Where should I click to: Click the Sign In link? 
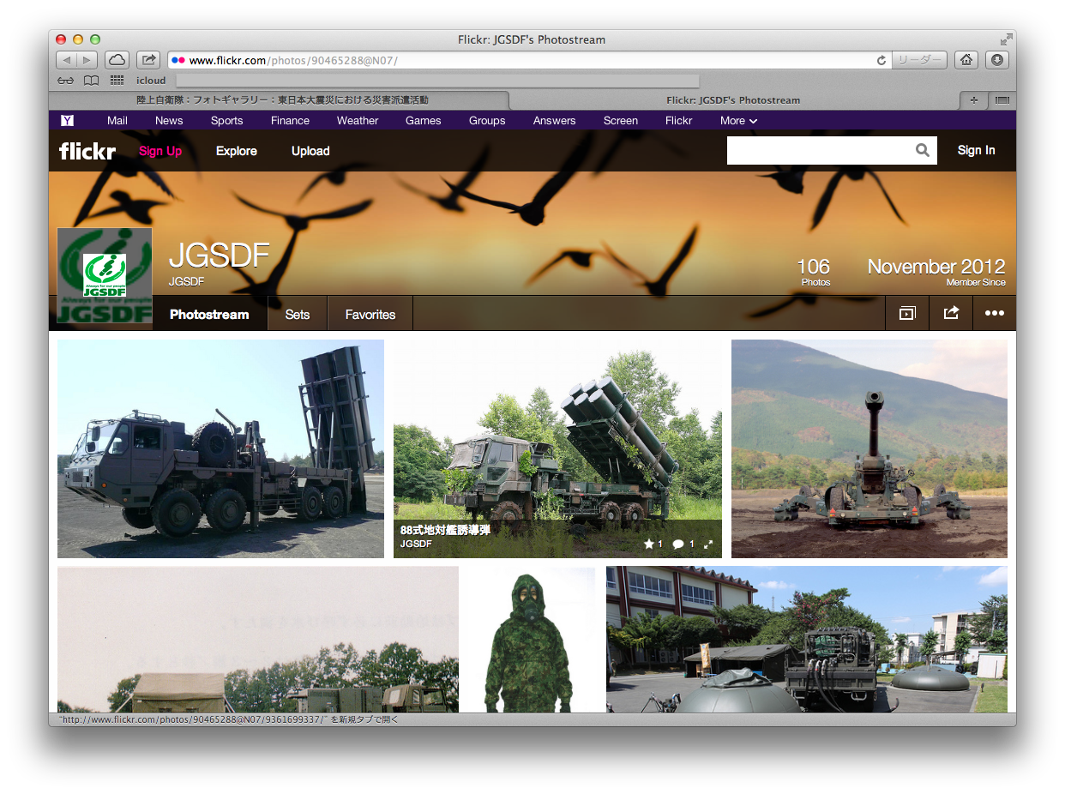click(x=976, y=150)
